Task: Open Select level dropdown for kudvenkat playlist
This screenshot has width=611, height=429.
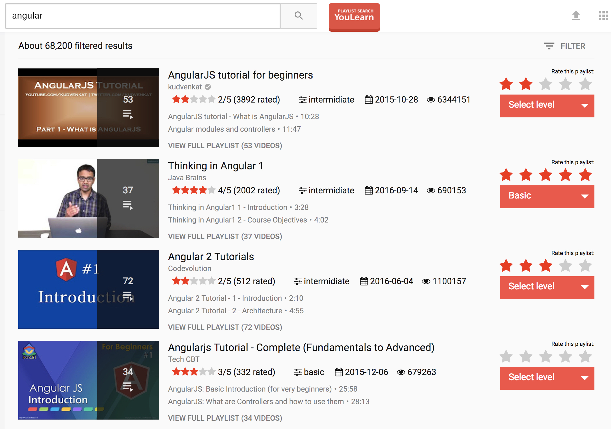Action: pyautogui.click(x=547, y=105)
